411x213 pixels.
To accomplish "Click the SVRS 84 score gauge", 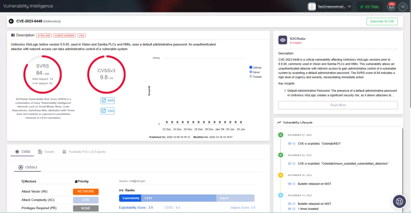I will coord(43,74).
